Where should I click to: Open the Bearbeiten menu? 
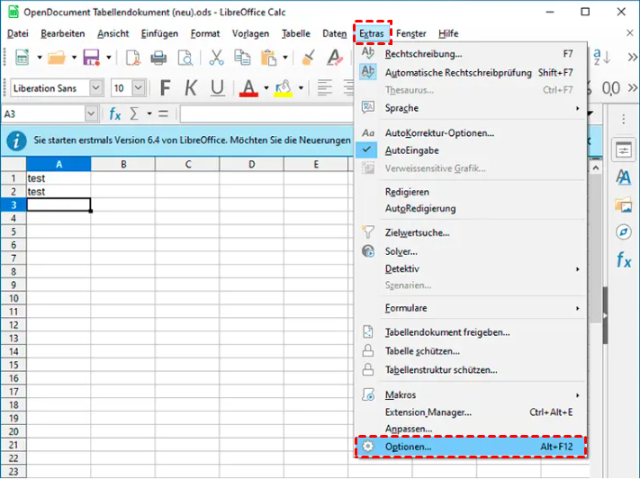point(63,33)
